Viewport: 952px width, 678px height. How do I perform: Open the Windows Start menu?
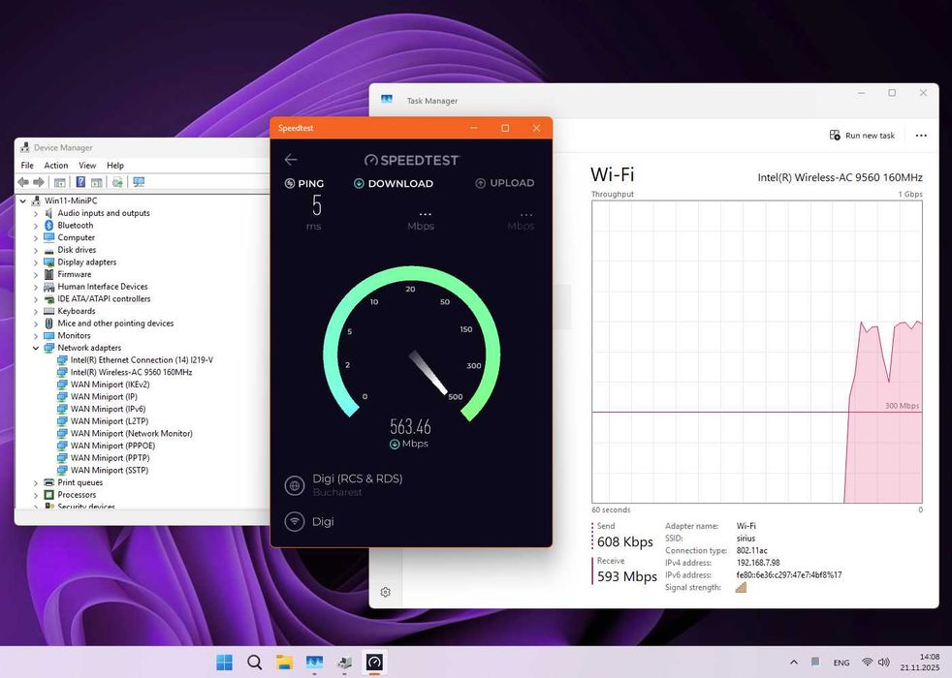[x=224, y=663]
